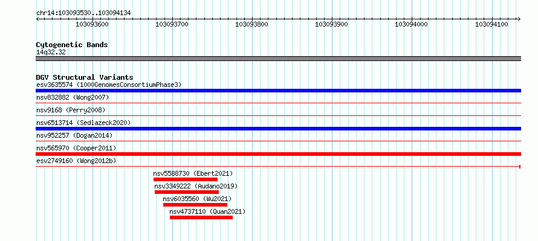
Task: Open the nsv6035560 (Wu2021) label
Action: 197,199
